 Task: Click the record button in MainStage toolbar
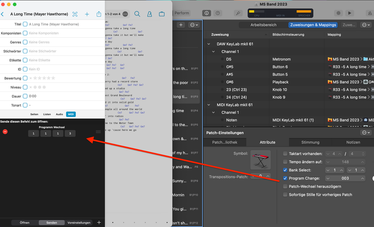point(339,13)
